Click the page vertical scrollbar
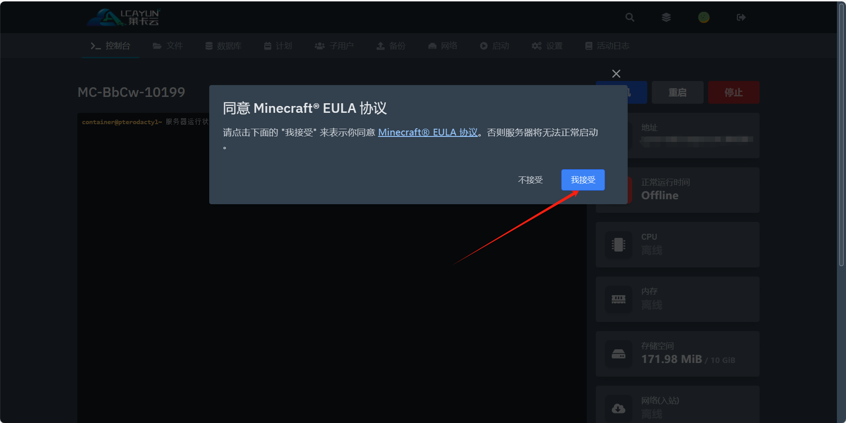The height and width of the screenshot is (423, 846). (841, 134)
